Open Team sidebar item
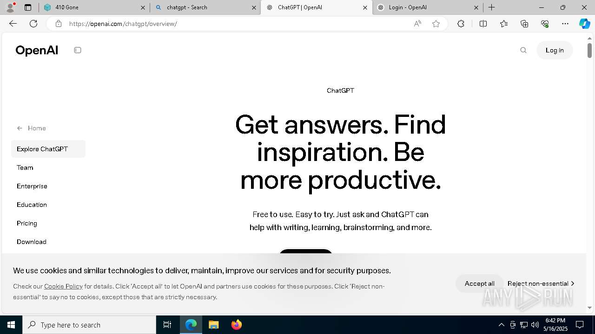The width and height of the screenshot is (595, 334). click(25, 167)
